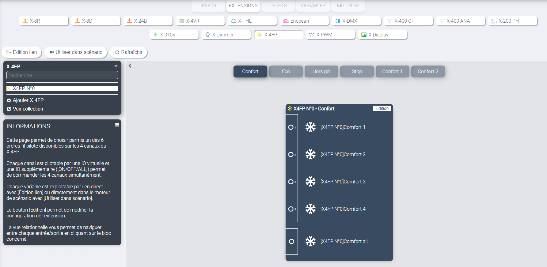Click into the Recherche search field

point(62,75)
